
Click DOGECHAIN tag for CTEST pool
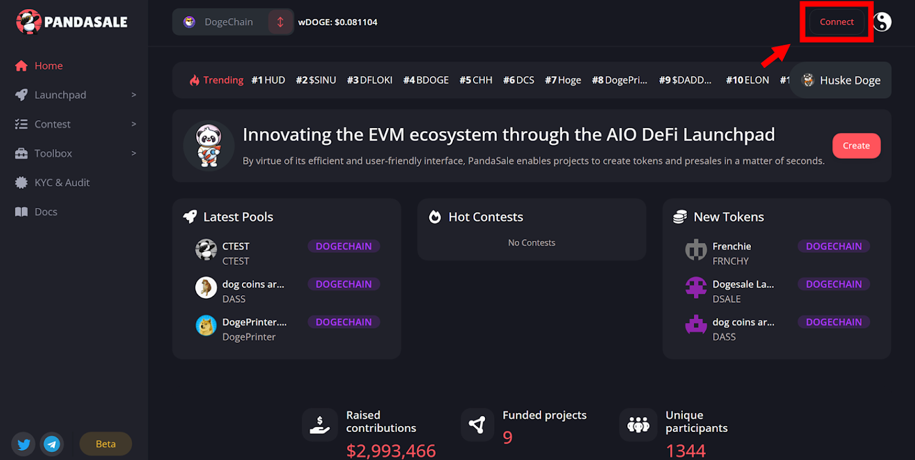[344, 246]
